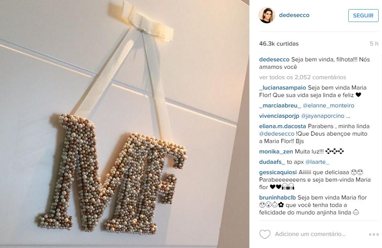
Task: Expand ver todos os 2,052 comentários
Action: tap(302, 77)
